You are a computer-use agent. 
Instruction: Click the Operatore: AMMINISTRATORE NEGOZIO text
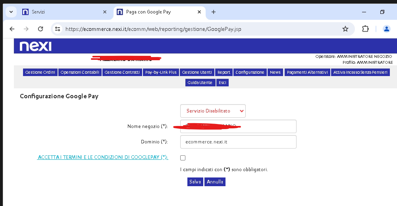point(354,56)
